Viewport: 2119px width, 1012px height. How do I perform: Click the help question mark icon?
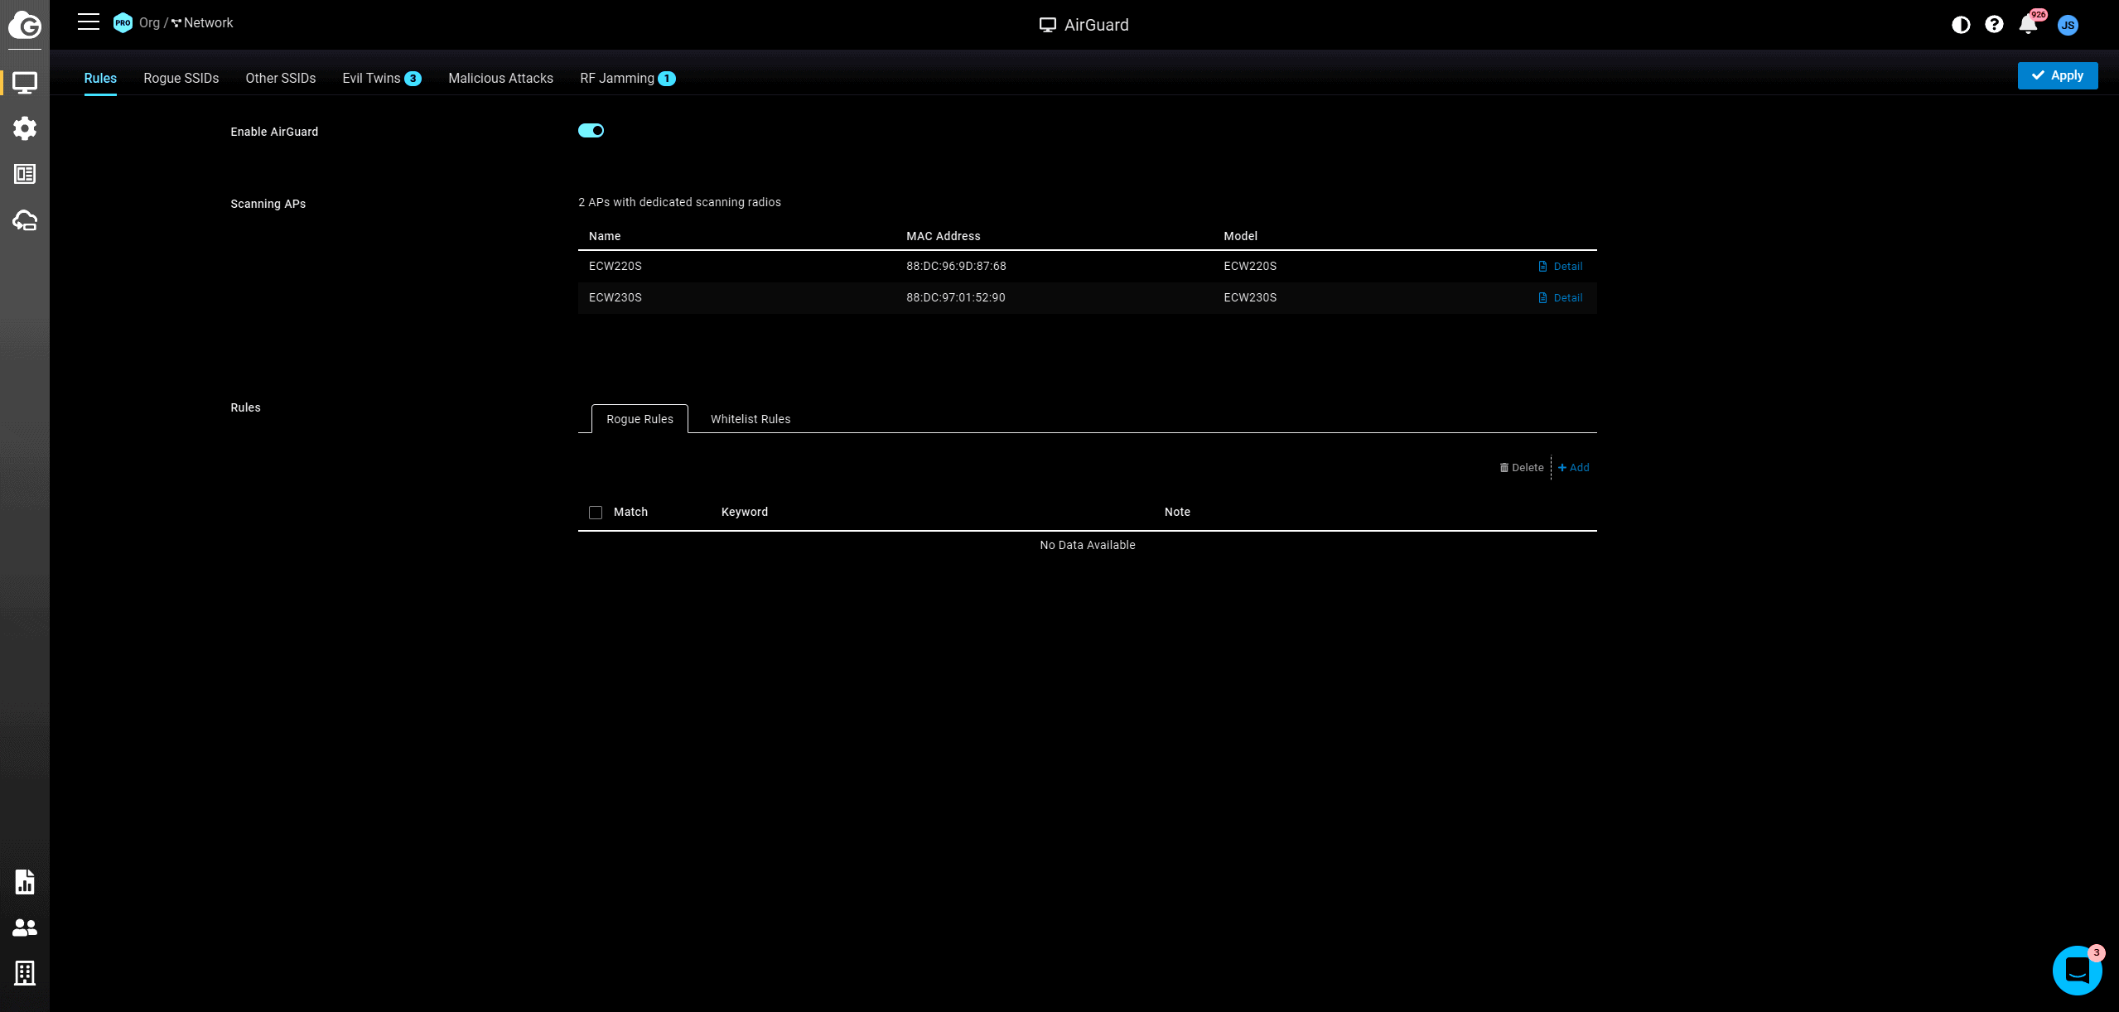click(x=1994, y=25)
